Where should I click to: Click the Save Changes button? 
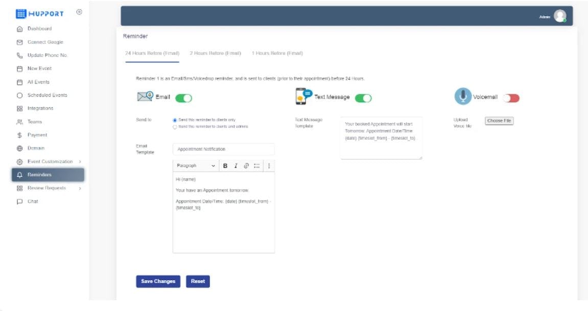[x=157, y=280]
